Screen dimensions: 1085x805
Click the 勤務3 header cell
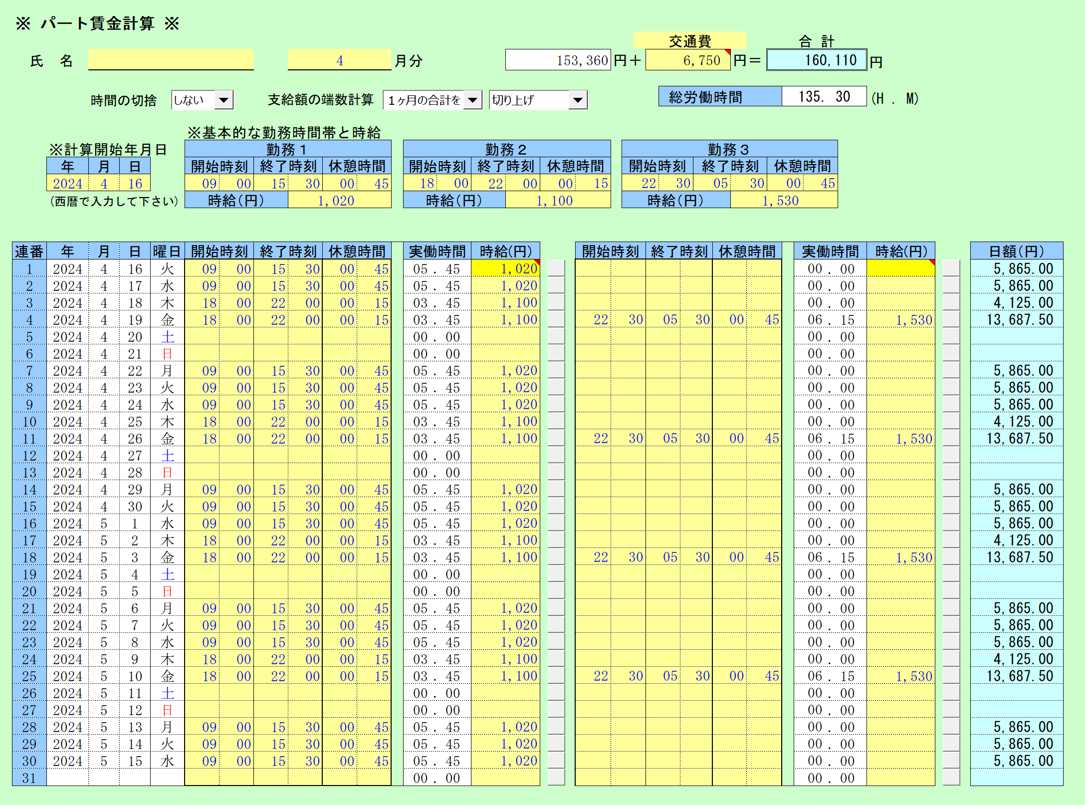point(729,149)
